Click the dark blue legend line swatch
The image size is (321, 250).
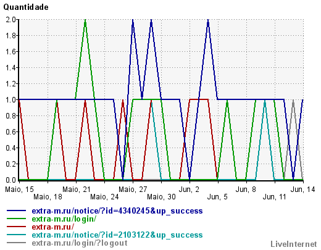(x=16, y=210)
